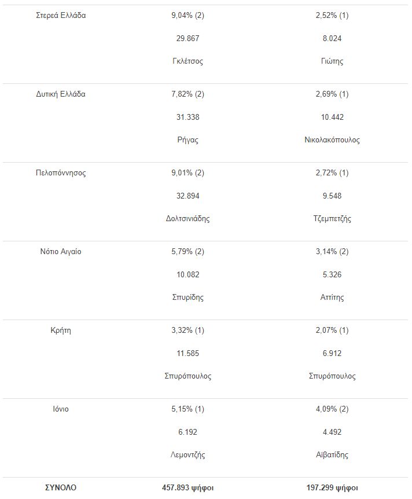Click candidate name Ρήγας
Image resolution: width=412 pixels, height=499 pixels.
188,140
